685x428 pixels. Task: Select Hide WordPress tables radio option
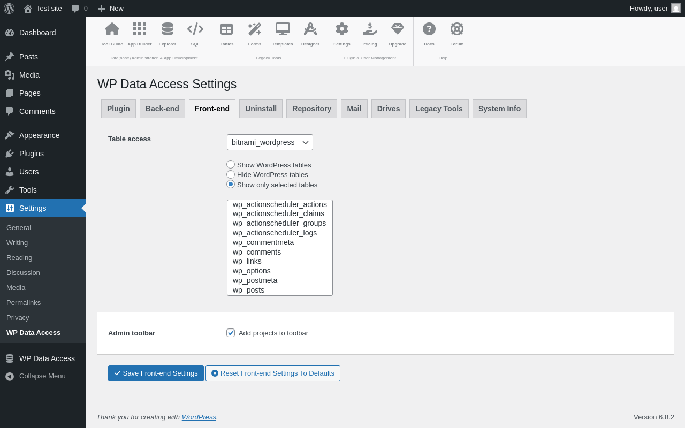[x=231, y=174]
